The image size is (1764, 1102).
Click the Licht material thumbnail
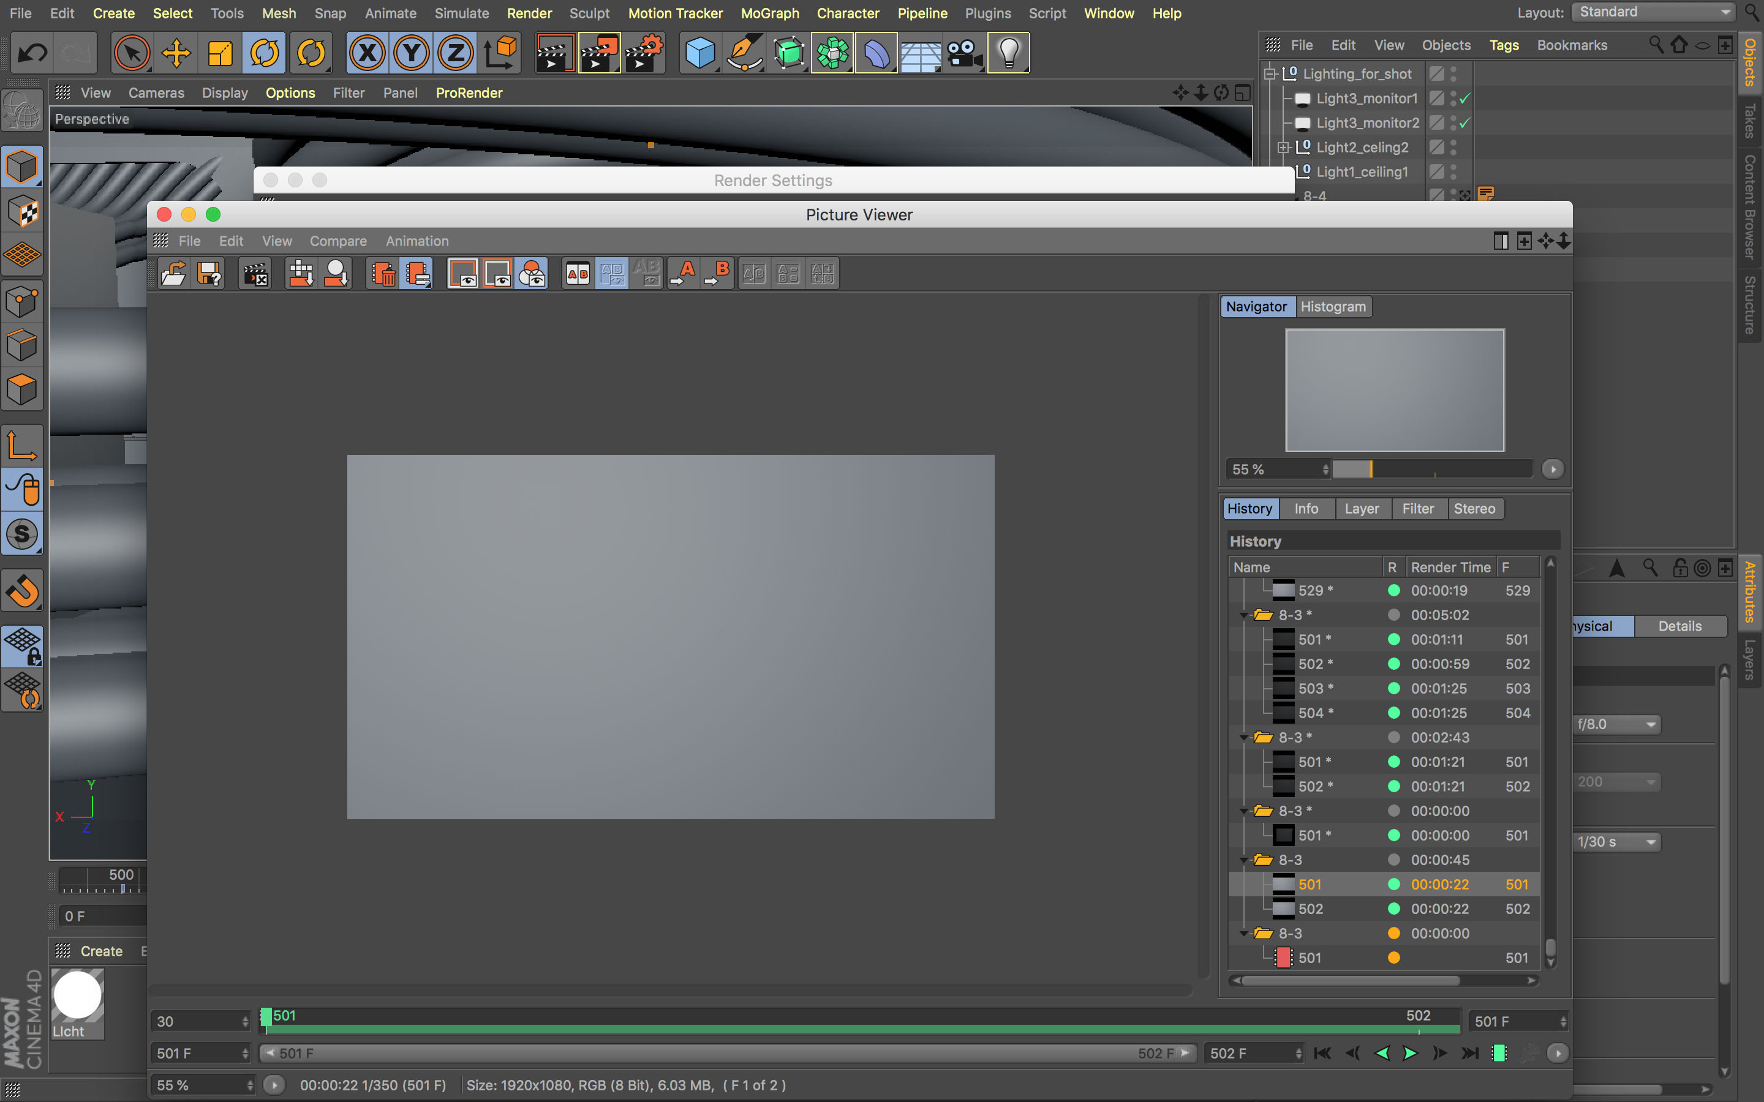[x=77, y=995]
